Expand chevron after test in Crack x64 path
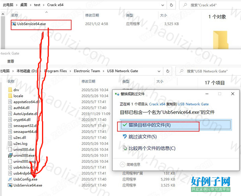241x196 pixels. pyautogui.click(x=44, y=5)
